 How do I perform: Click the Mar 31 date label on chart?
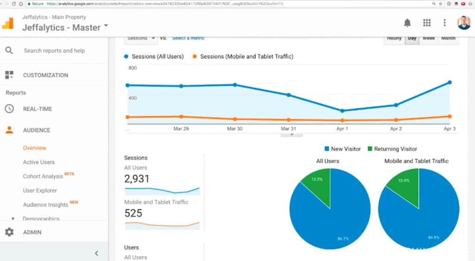tap(289, 129)
